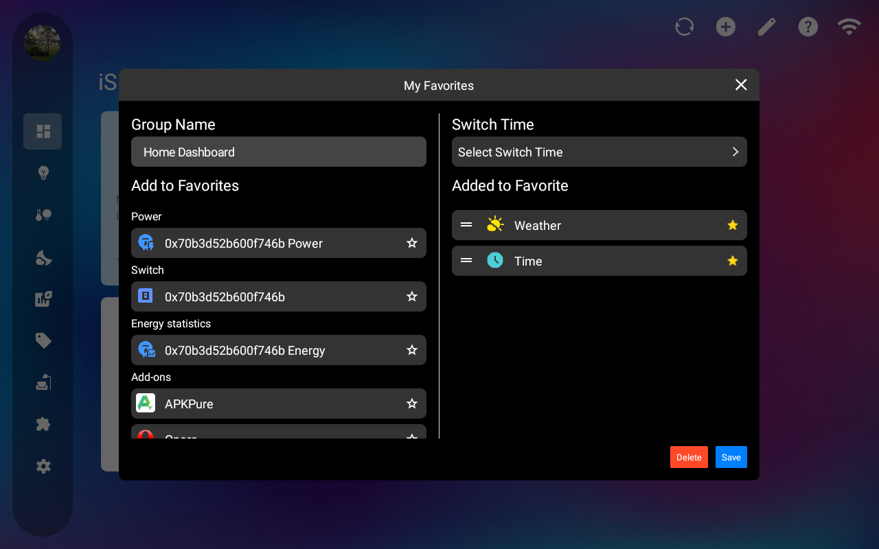This screenshot has width=879, height=549.
Task: Click the pencil edit icon
Action: click(x=766, y=27)
